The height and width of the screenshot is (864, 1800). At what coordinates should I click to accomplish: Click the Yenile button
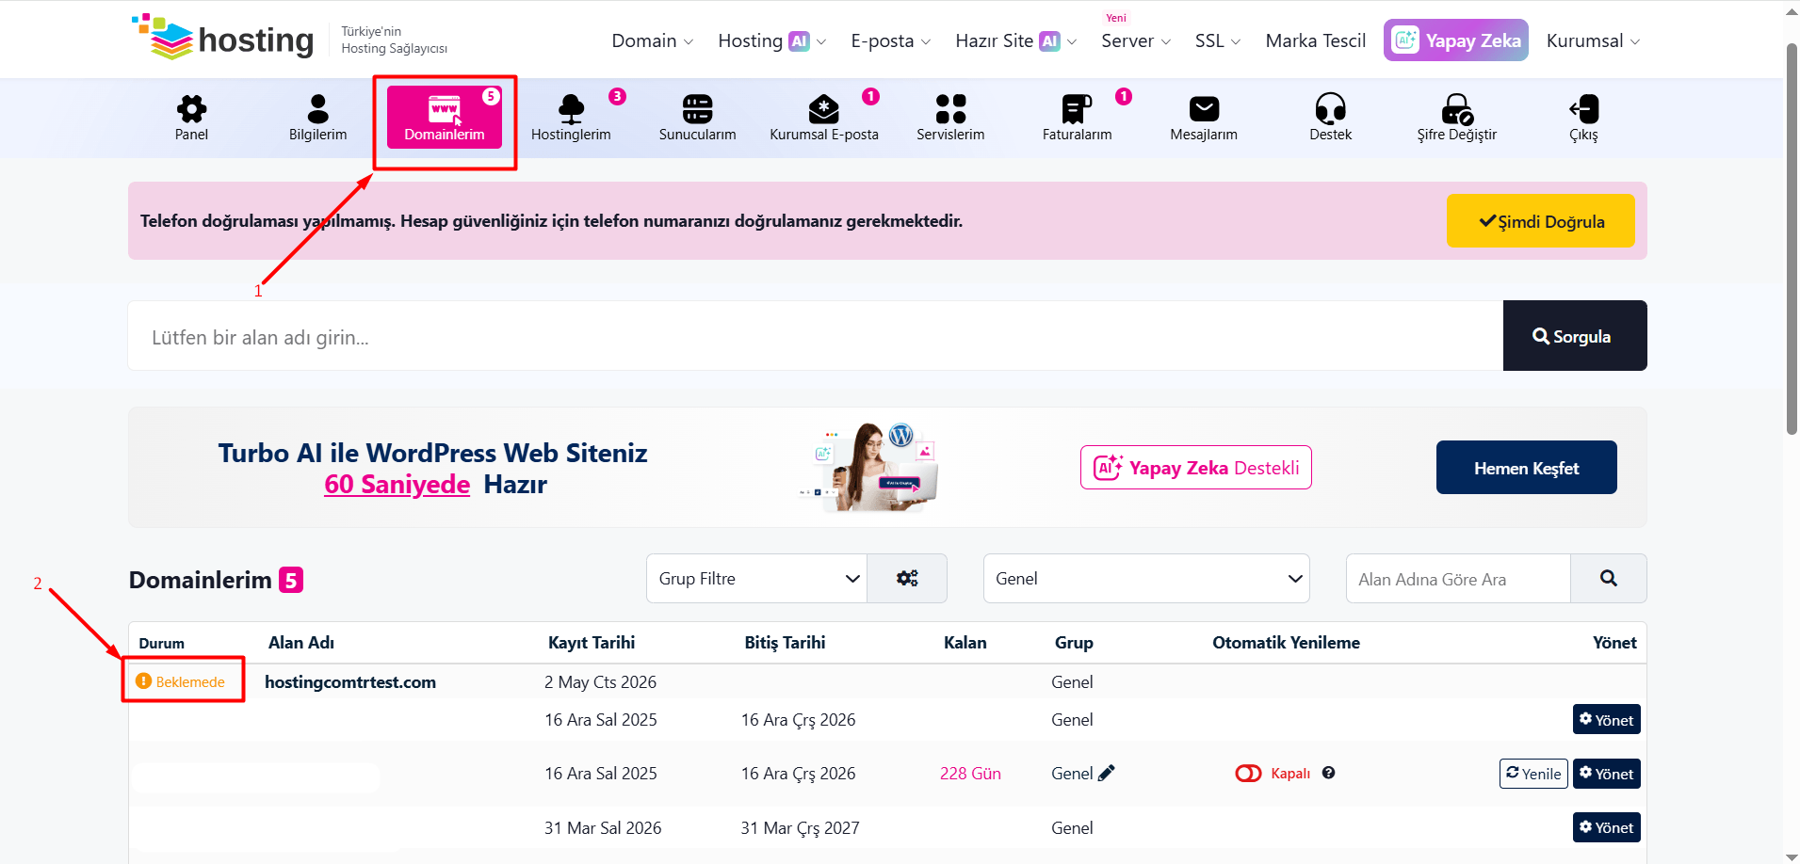(1532, 774)
